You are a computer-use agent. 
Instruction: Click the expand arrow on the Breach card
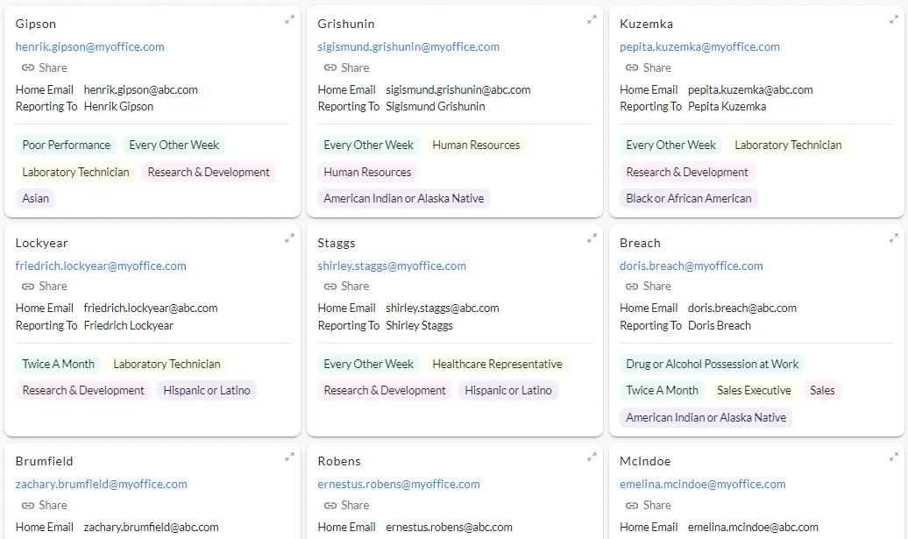coord(894,238)
